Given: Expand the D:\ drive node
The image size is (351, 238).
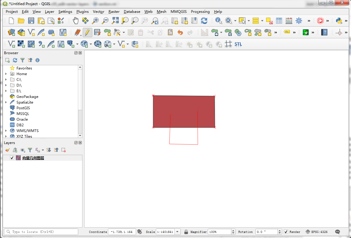Looking at the screenshot, I should (x=6, y=85).
